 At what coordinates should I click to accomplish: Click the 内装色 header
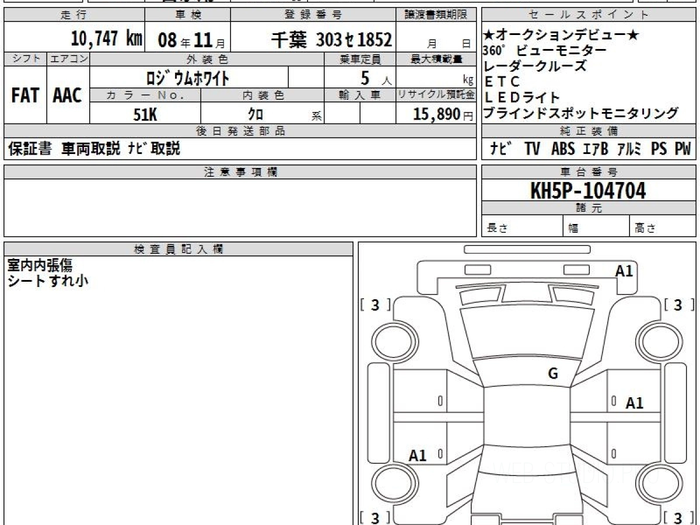[x=262, y=96]
